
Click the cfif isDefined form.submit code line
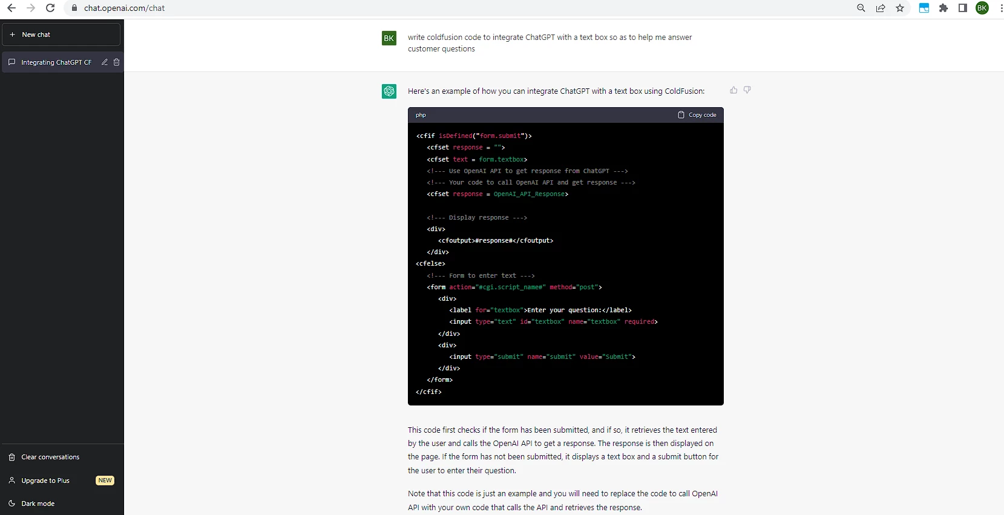474,136
